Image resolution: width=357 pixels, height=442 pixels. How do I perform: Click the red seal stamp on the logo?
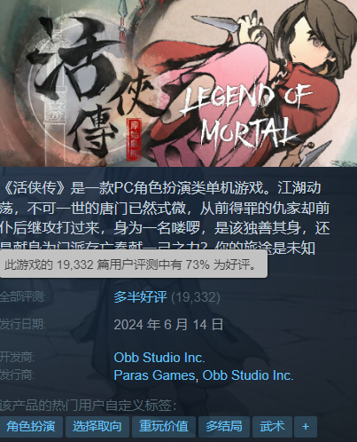tap(134, 140)
